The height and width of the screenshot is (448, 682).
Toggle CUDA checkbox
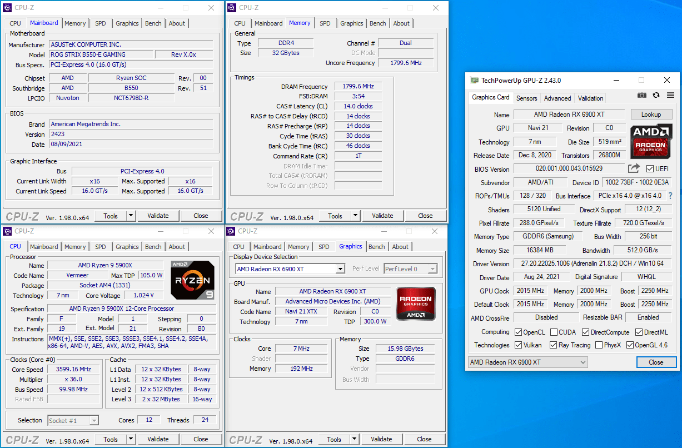pyautogui.click(x=554, y=332)
